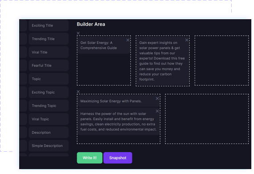The height and width of the screenshot is (174, 254).
Task: Select the Exciting Title block
Action: 49,25
